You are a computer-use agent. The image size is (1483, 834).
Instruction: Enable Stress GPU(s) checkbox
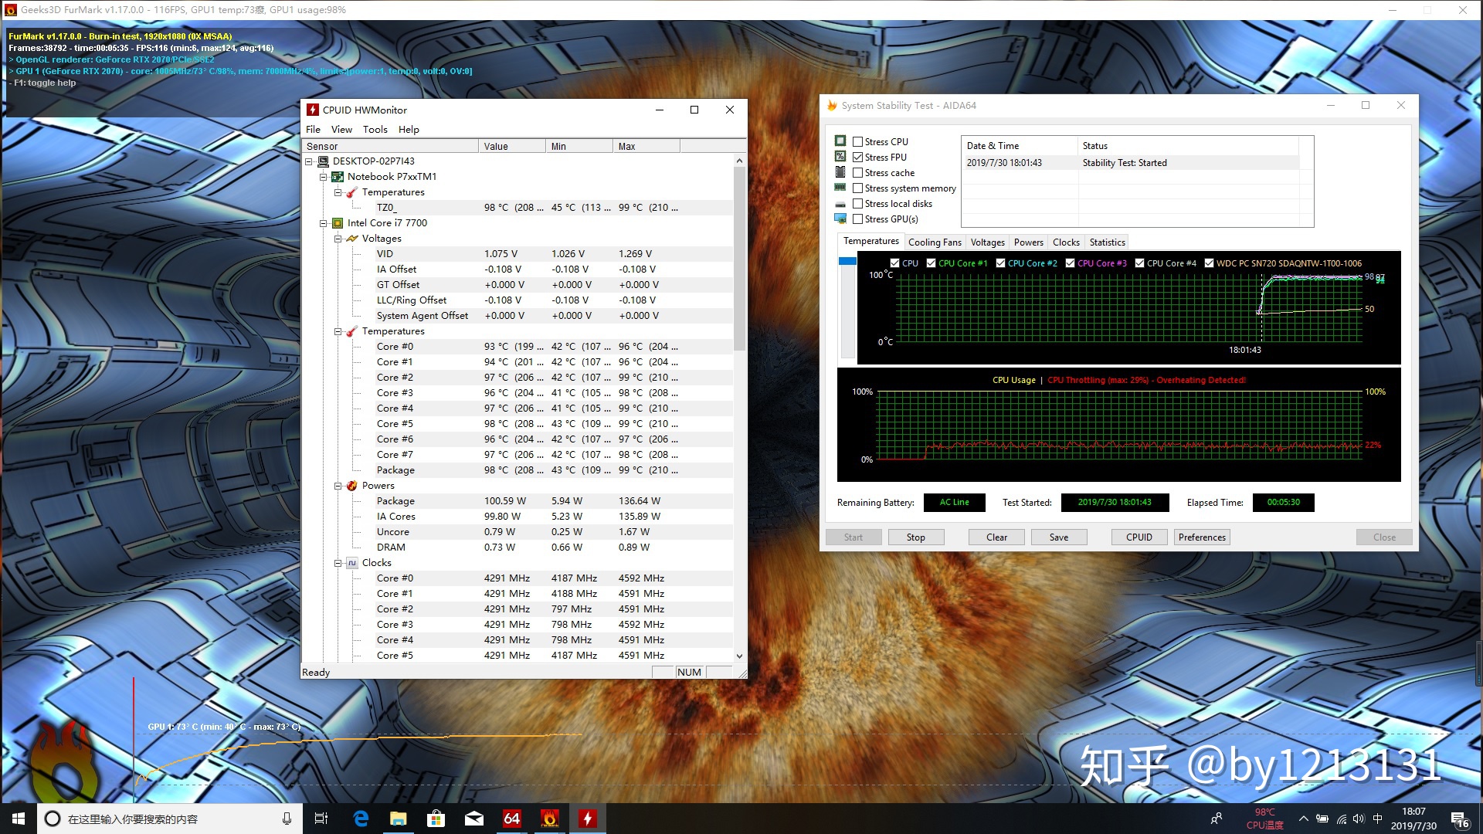(x=857, y=219)
